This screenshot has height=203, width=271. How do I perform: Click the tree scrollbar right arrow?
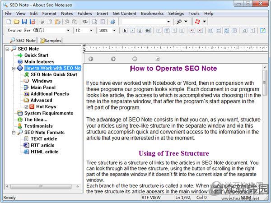coord(78,186)
